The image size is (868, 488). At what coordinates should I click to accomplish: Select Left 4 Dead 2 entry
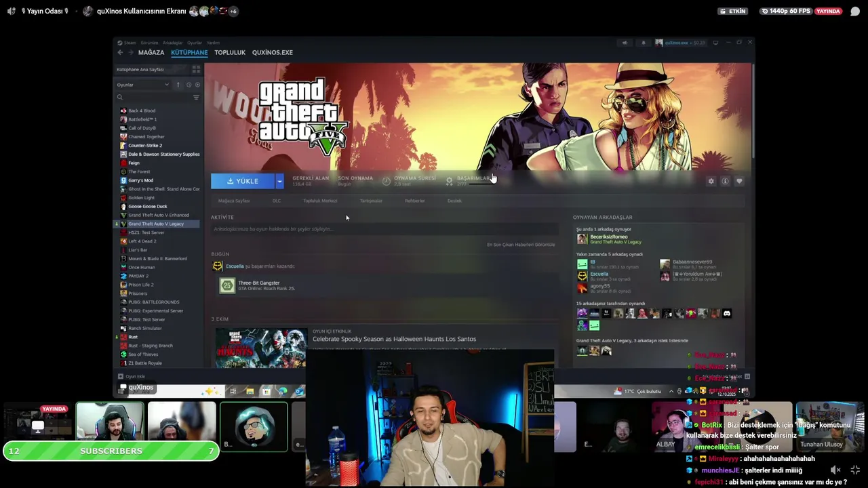pyautogui.click(x=142, y=241)
